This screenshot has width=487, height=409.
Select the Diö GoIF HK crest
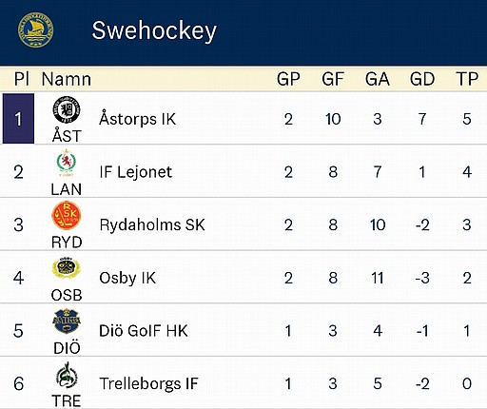pos(67,321)
